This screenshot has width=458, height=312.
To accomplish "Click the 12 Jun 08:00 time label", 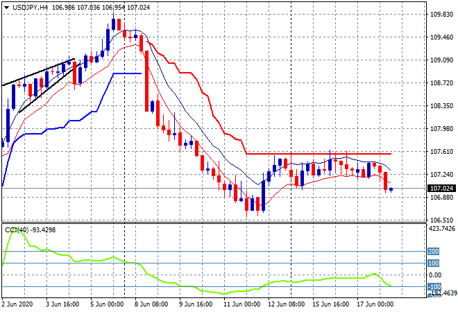I will [286, 304].
